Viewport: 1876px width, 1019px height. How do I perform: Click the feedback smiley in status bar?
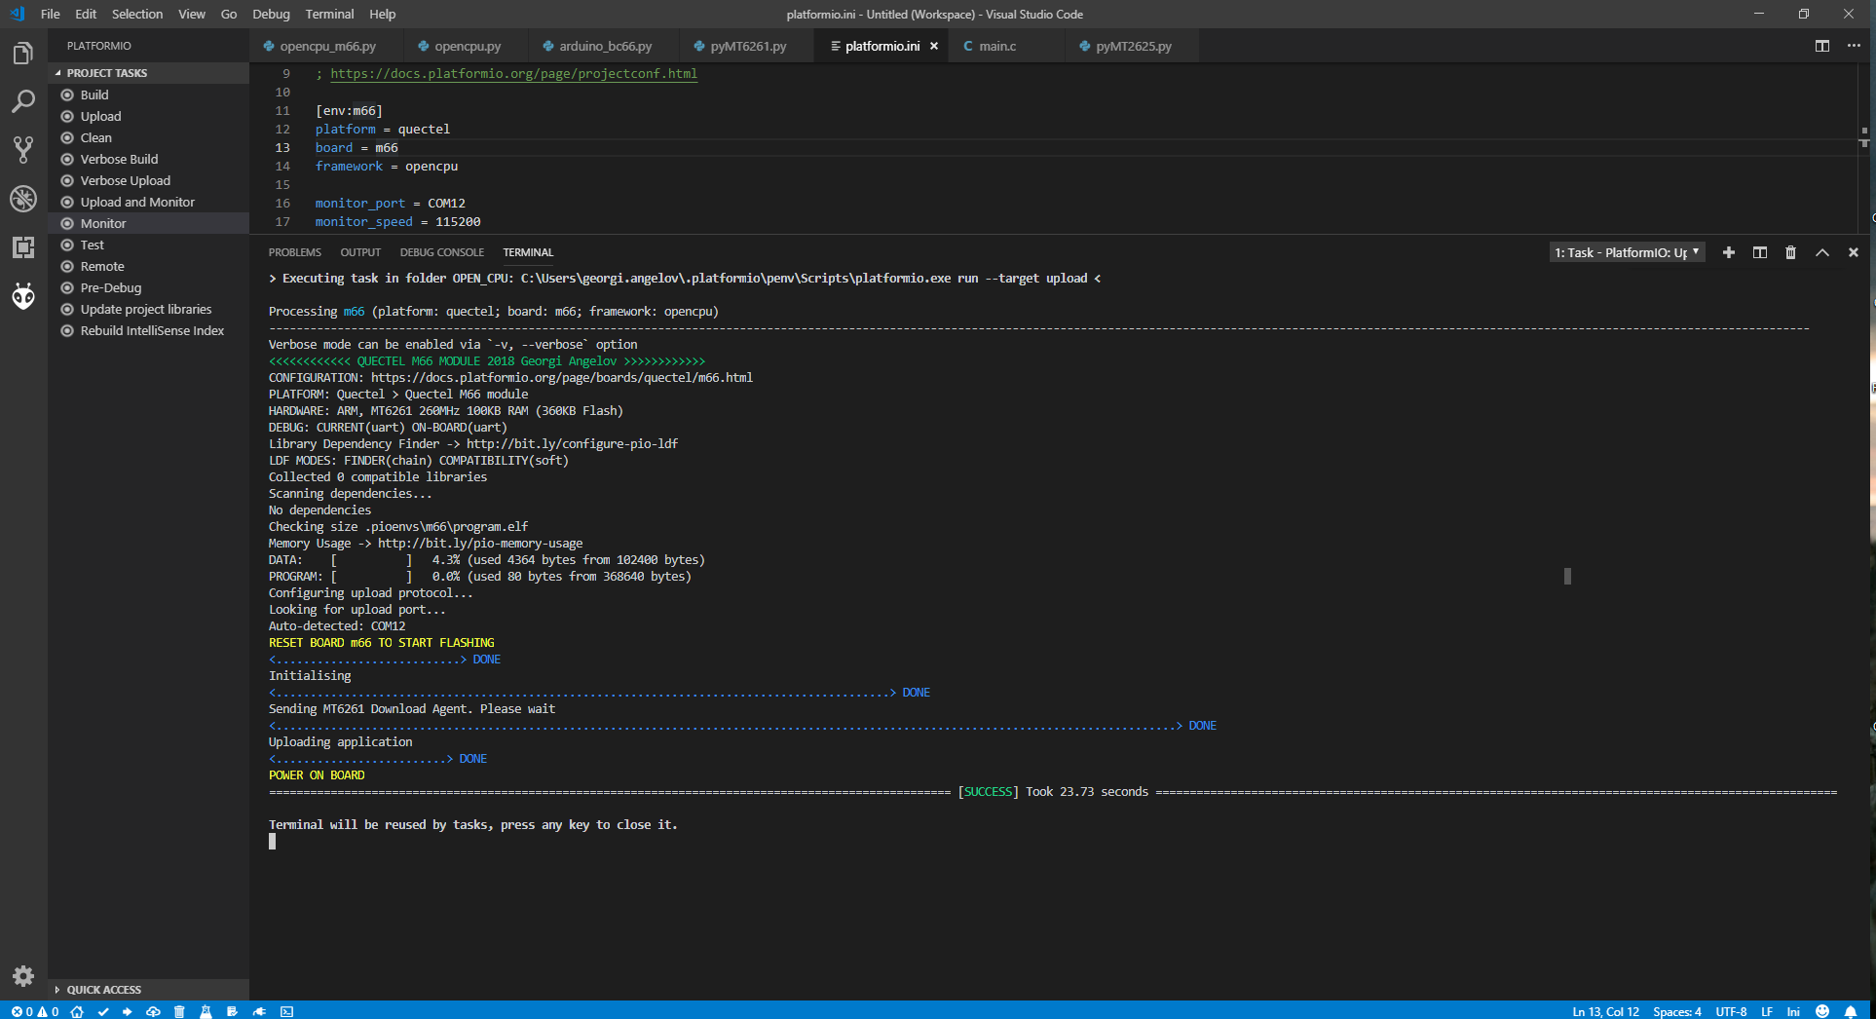click(x=1822, y=1011)
